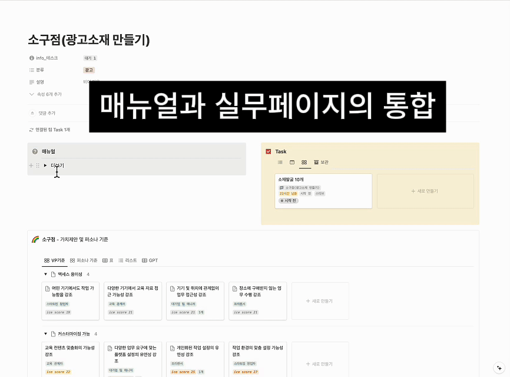The height and width of the screenshot is (377, 510).
Task: Expand 속성 6개 추가 hidden properties
Action: point(46,94)
